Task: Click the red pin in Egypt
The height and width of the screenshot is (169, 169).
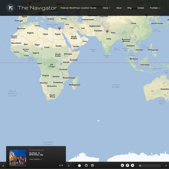Action: 59,28
